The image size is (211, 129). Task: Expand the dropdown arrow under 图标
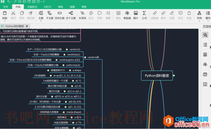point(118,21)
